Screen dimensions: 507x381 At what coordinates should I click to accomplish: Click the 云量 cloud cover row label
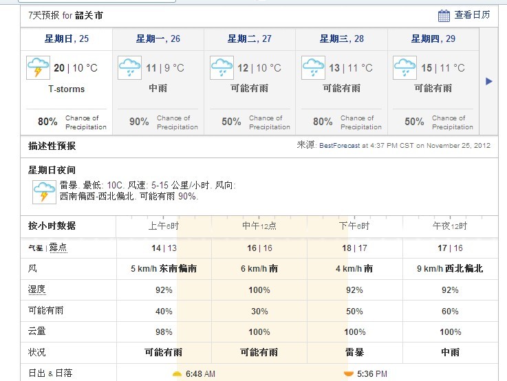click(x=37, y=331)
